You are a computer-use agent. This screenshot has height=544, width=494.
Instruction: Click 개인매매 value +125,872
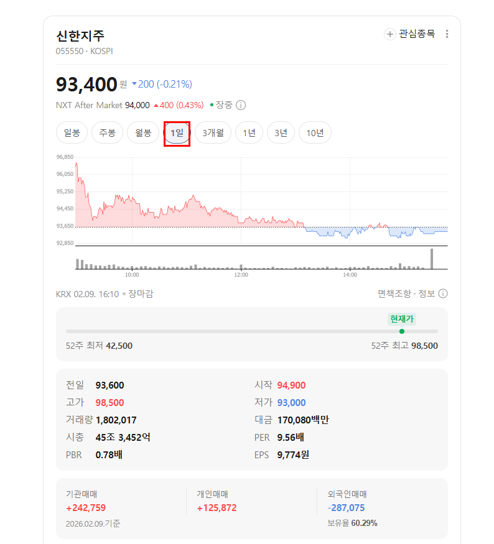[x=217, y=508]
